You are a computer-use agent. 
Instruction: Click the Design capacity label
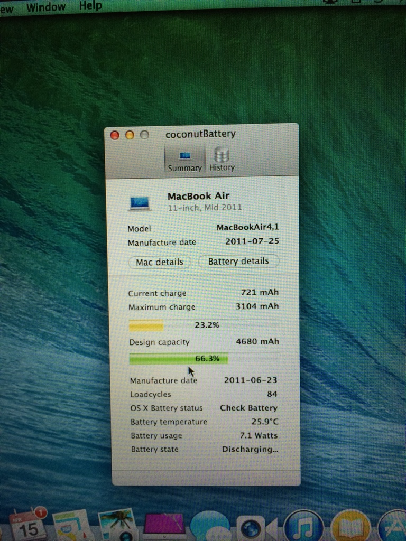159,342
